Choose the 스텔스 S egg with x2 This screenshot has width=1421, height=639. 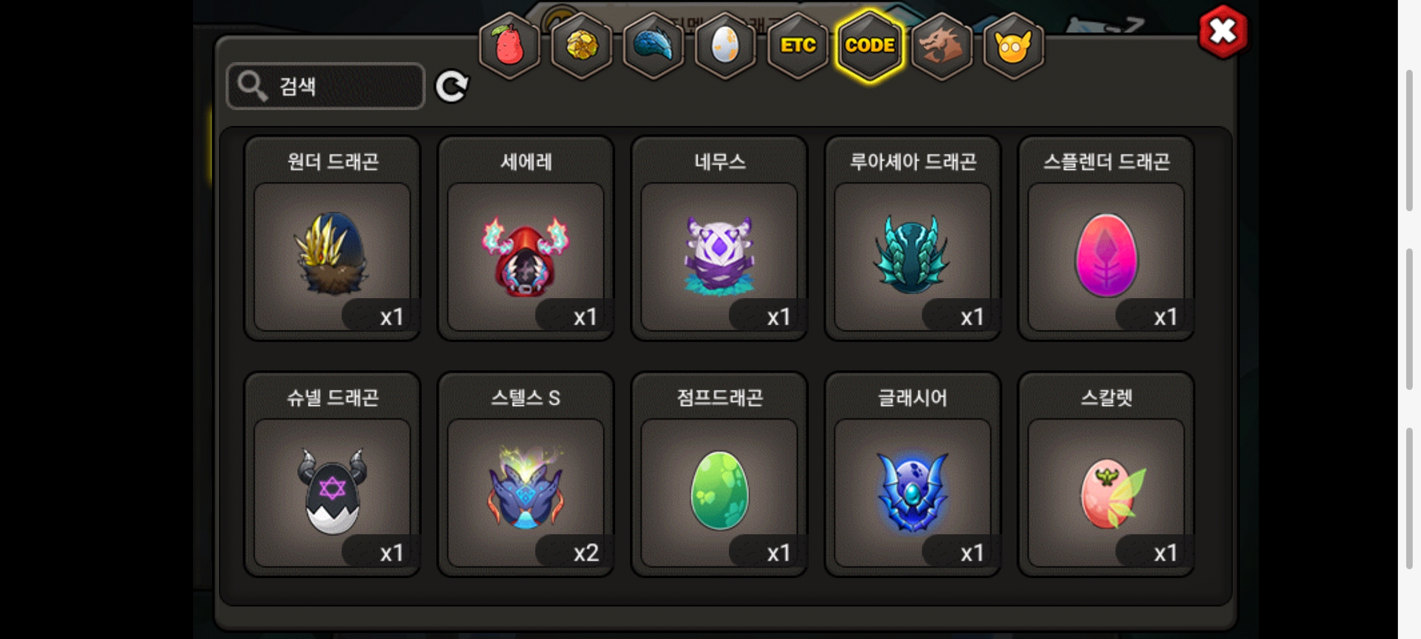526,475
